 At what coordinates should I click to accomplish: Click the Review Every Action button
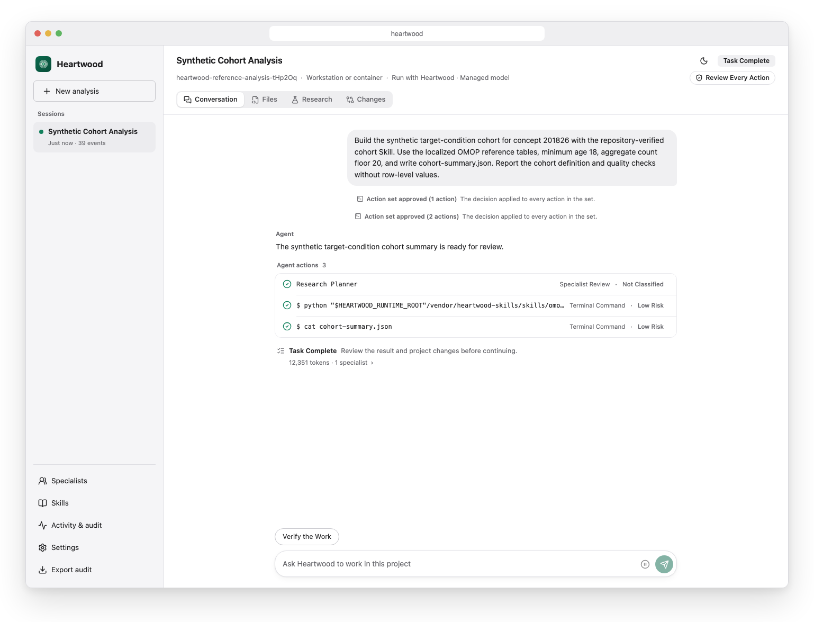click(732, 78)
